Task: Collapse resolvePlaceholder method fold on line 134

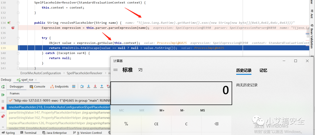Action: pos(18,23)
